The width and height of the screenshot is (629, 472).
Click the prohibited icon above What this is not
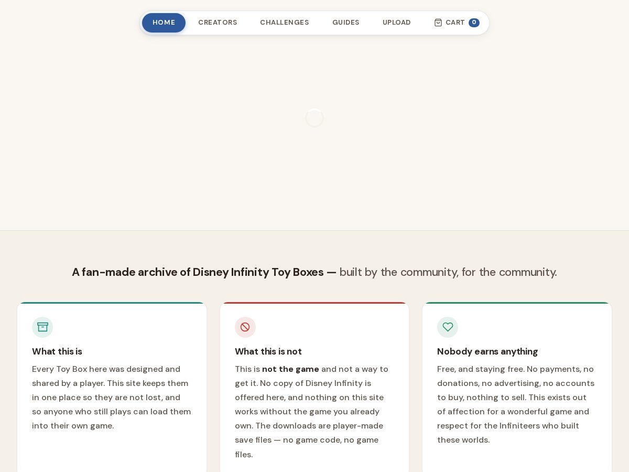[245, 327]
